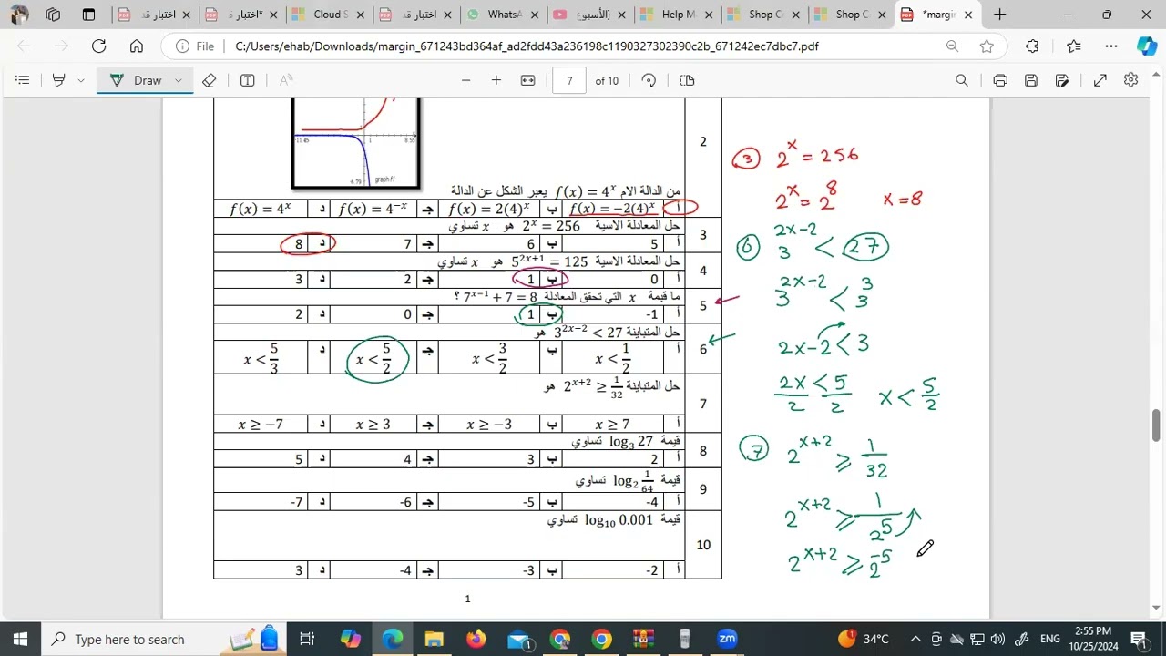Open Find in PDF search

tap(962, 80)
